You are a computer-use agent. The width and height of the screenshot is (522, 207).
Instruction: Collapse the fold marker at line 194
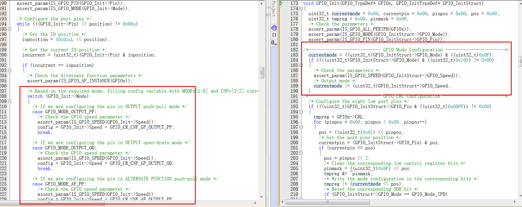(x=301, y=112)
